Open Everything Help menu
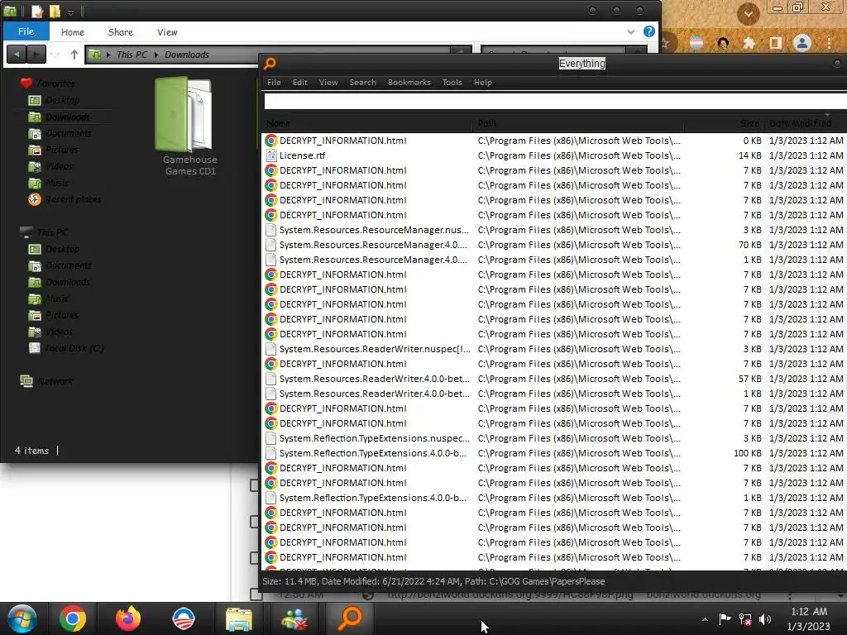Image resolution: width=847 pixels, height=635 pixels. [483, 82]
